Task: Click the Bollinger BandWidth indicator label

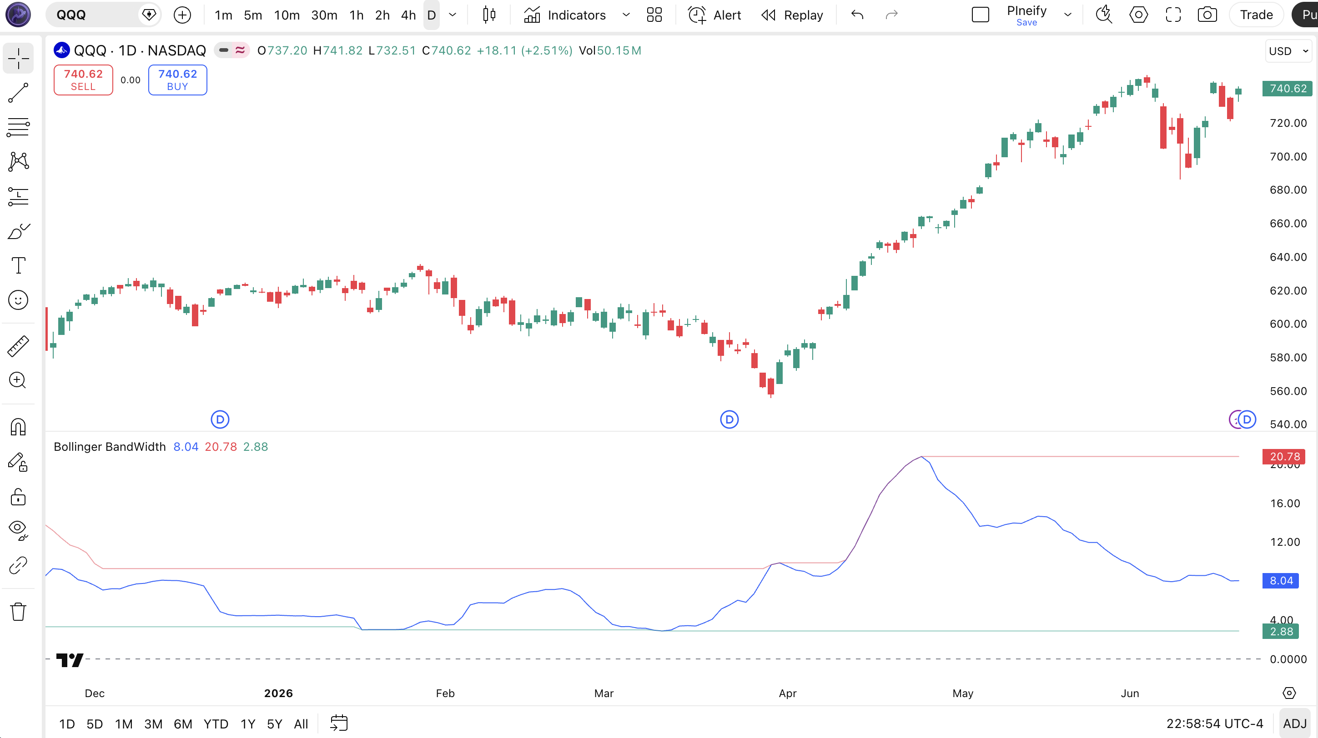Action: pos(110,446)
